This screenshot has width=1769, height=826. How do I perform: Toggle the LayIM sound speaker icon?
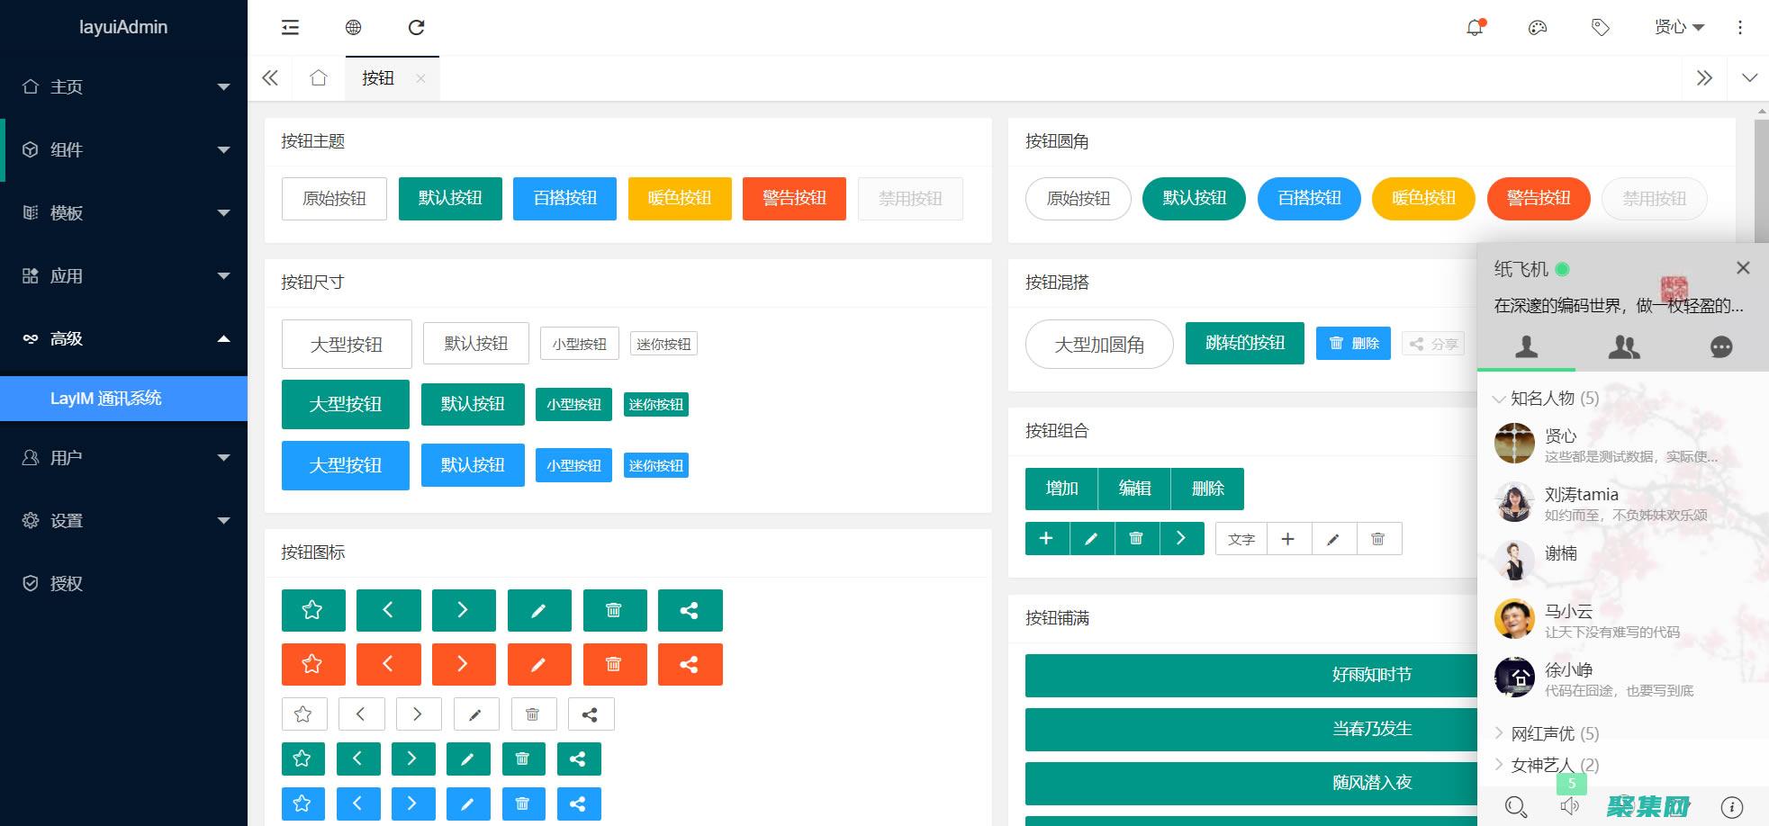[1570, 806]
